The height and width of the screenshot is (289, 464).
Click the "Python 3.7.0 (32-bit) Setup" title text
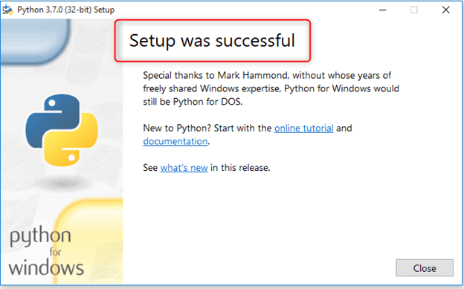click(65, 10)
